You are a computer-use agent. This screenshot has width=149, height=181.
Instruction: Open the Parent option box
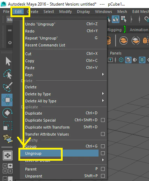click(103, 169)
